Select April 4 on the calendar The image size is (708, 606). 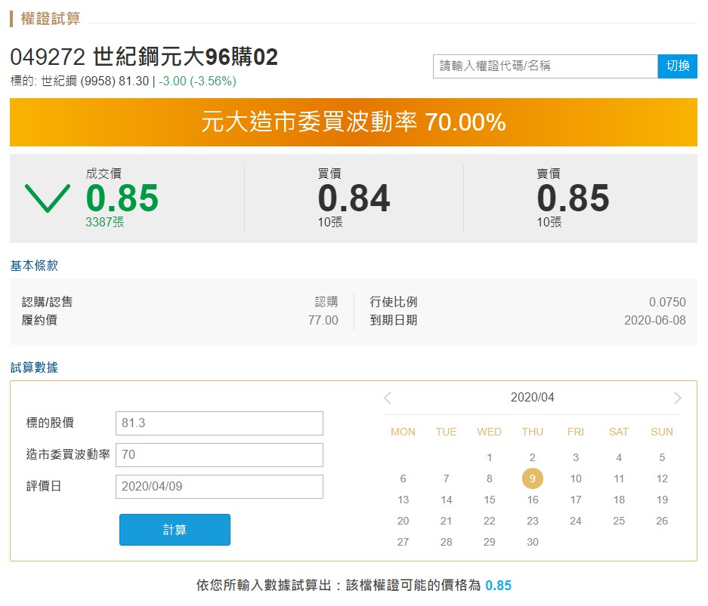point(619,457)
